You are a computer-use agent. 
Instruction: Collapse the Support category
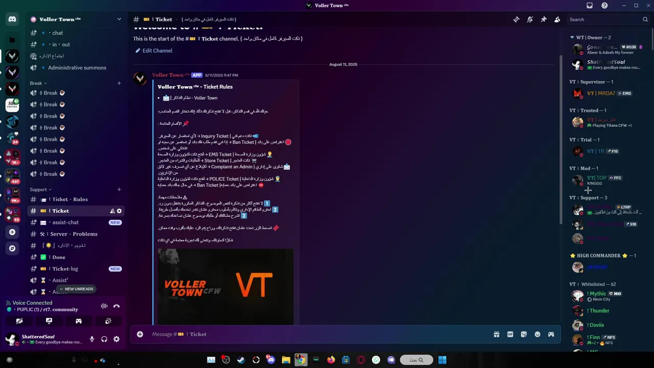pos(41,189)
